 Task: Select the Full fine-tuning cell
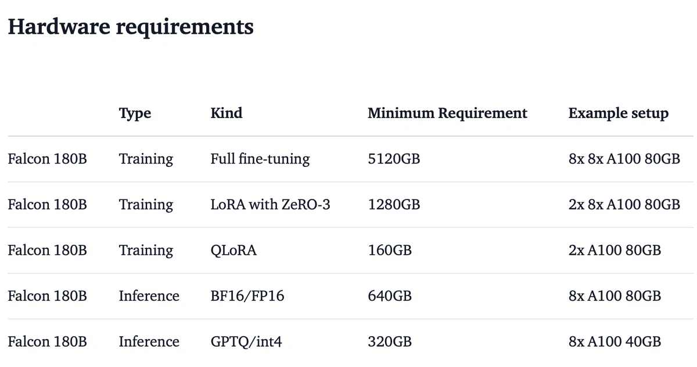pos(260,159)
